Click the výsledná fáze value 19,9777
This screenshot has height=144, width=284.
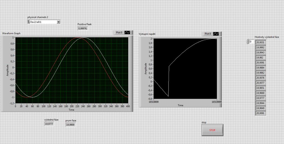tap(49, 124)
